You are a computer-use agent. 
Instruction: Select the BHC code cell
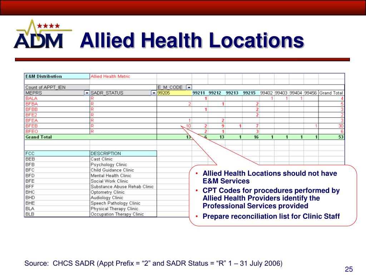[57, 192]
